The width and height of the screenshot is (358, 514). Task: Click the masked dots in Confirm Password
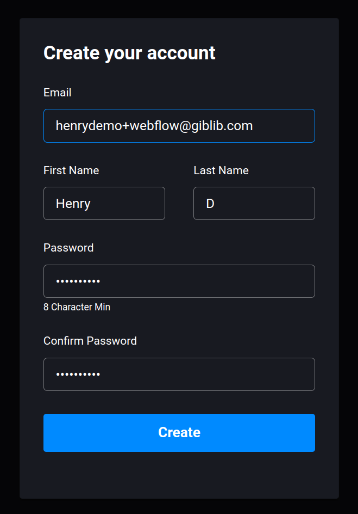78,375
